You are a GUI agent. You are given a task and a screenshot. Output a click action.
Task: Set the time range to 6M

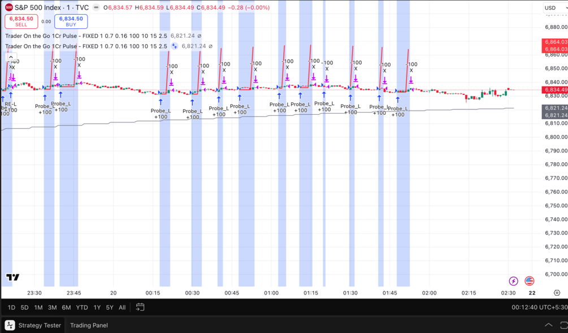(66, 308)
